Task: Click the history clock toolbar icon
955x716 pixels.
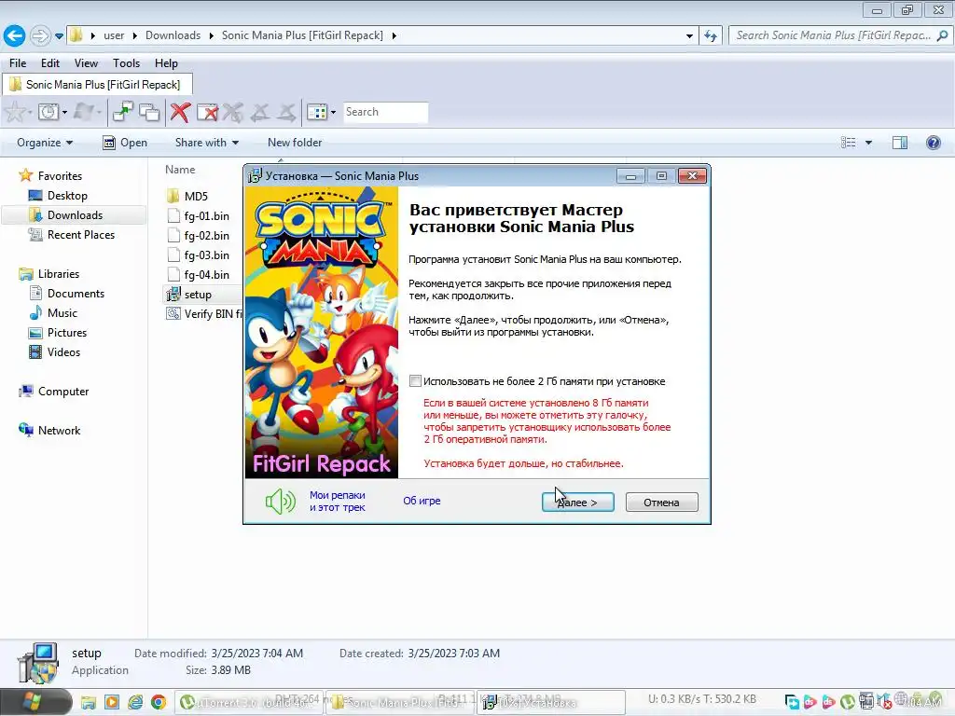Action: point(48,112)
